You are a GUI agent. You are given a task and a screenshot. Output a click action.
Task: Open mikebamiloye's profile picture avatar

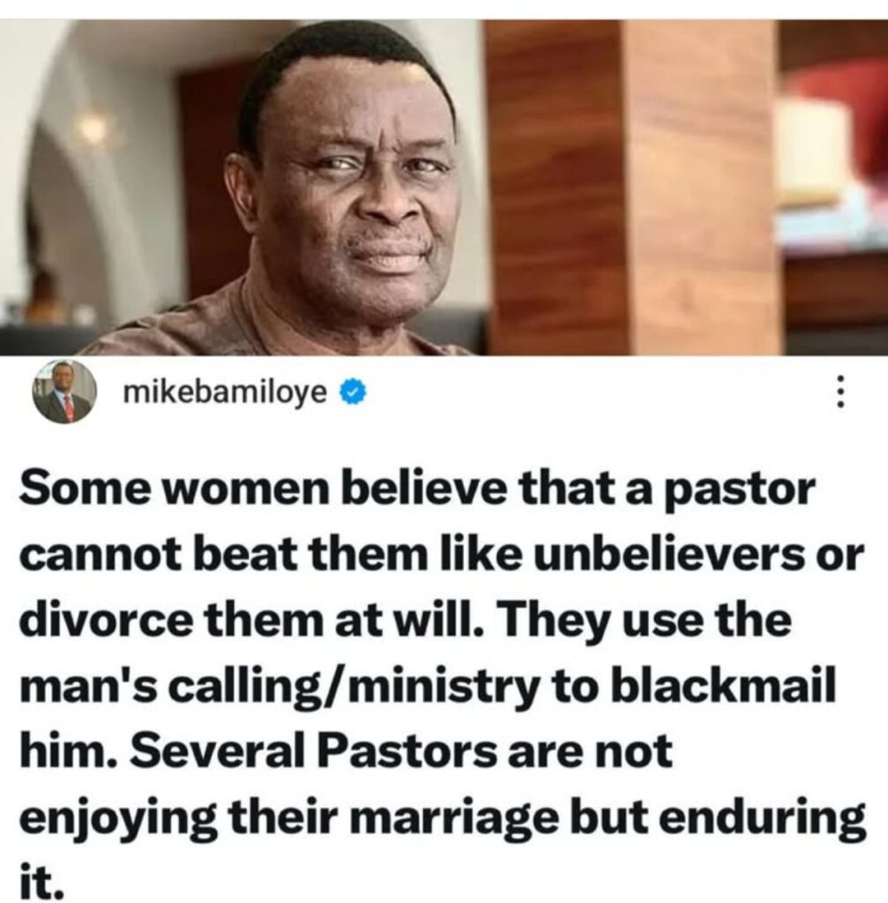63,392
